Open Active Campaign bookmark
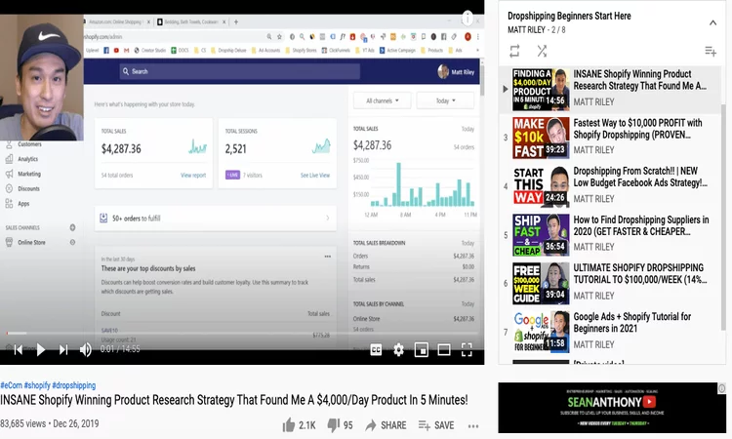 [397, 51]
